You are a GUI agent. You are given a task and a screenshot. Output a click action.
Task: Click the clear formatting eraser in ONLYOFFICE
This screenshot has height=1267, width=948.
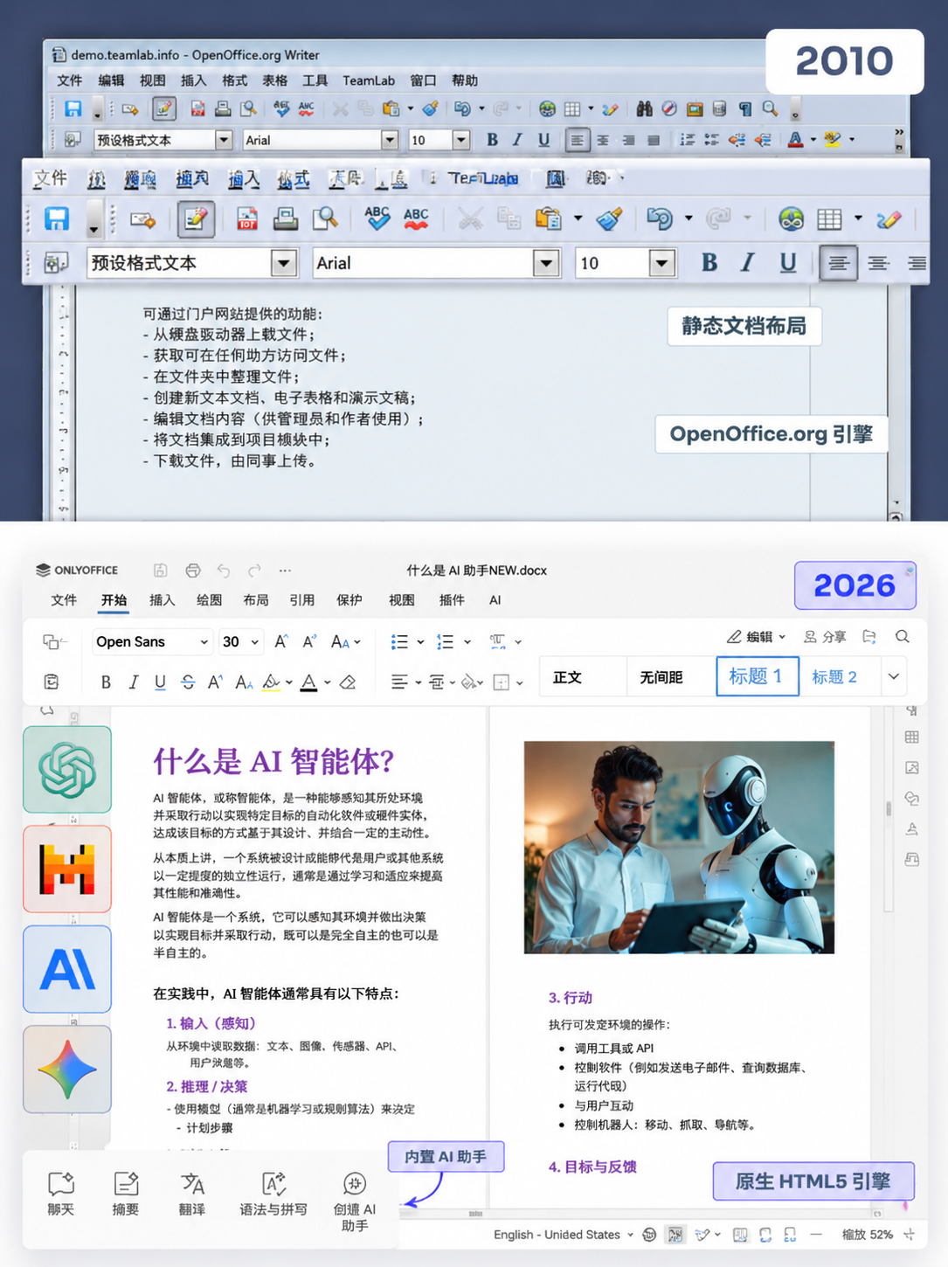coord(348,682)
